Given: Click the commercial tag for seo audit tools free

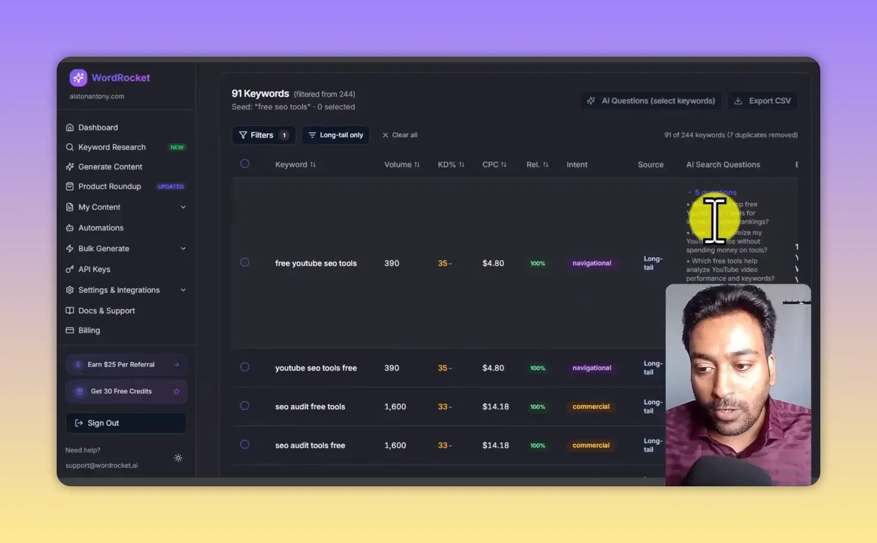Looking at the screenshot, I should 591,446.
